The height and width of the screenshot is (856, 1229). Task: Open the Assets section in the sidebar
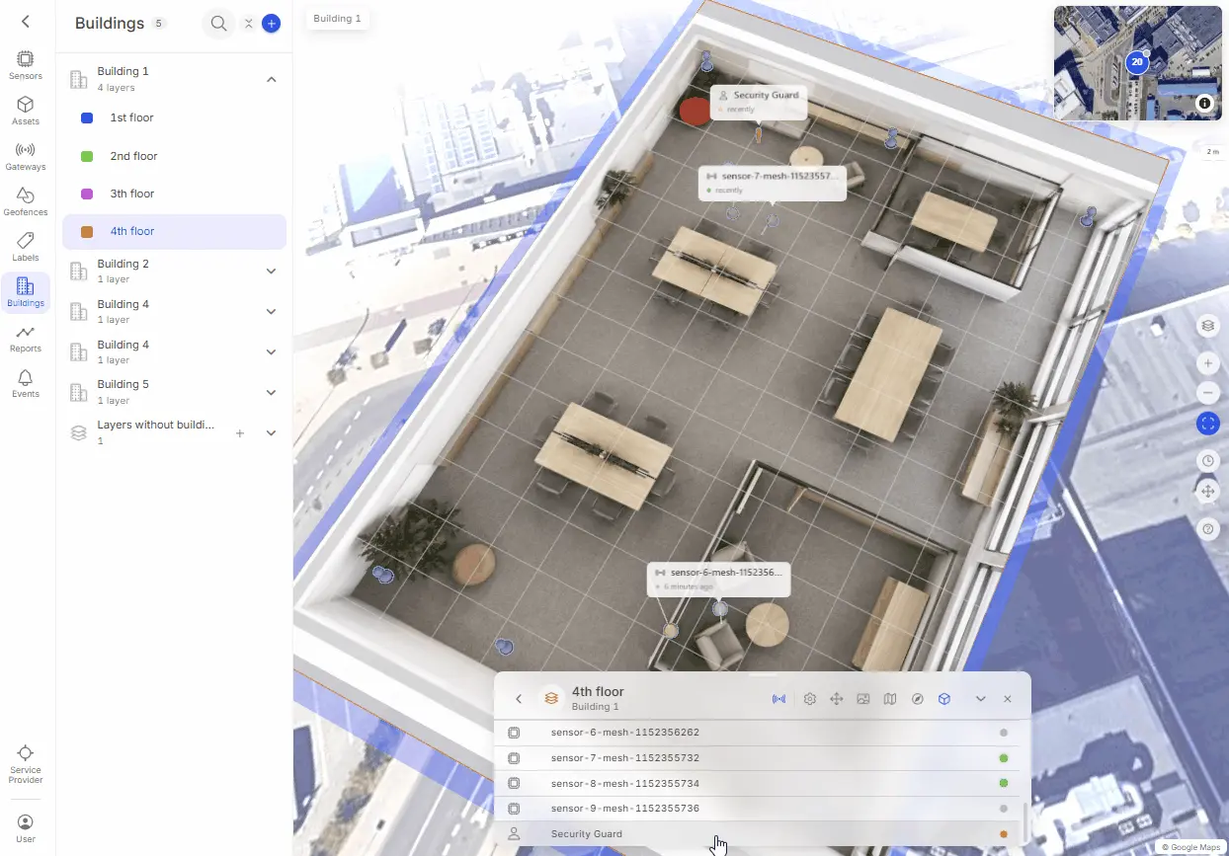26,111
